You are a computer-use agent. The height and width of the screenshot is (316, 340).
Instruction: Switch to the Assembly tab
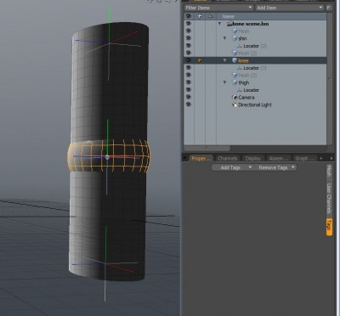click(279, 159)
